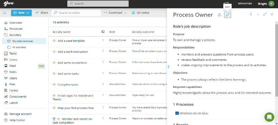
Task: Close the Process Owner panel
Action: (272, 14)
